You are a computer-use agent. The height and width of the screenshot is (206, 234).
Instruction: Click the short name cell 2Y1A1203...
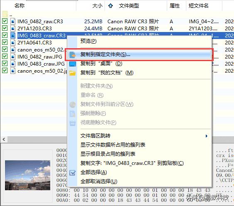[x=203, y=29]
